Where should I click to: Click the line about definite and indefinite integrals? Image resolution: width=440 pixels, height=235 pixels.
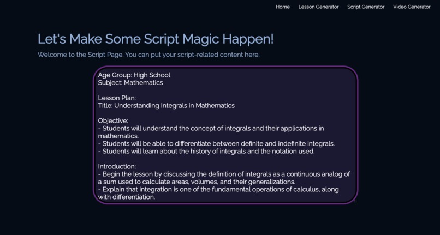(216, 144)
